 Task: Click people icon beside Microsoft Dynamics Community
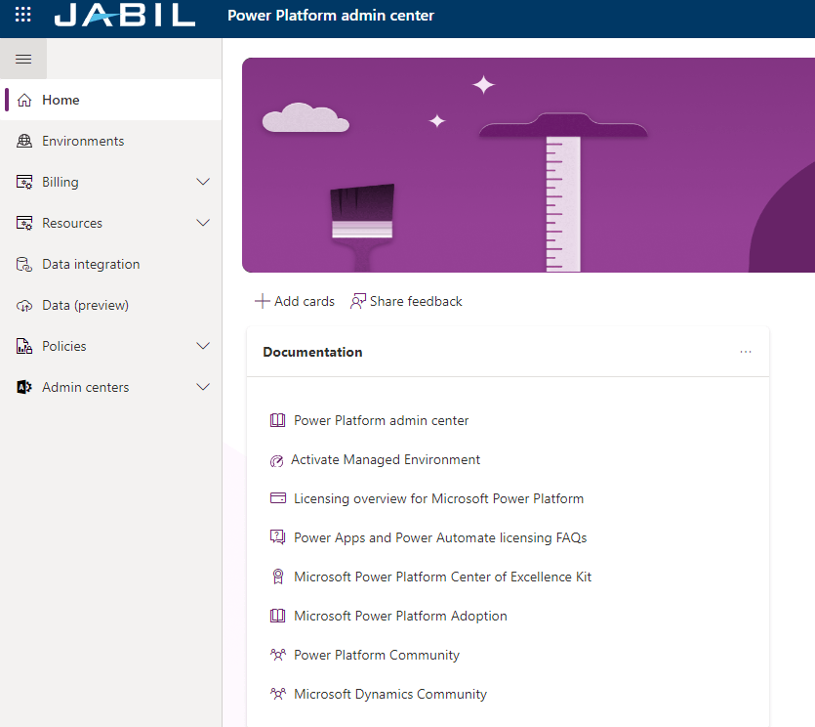[x=278, y=694]
